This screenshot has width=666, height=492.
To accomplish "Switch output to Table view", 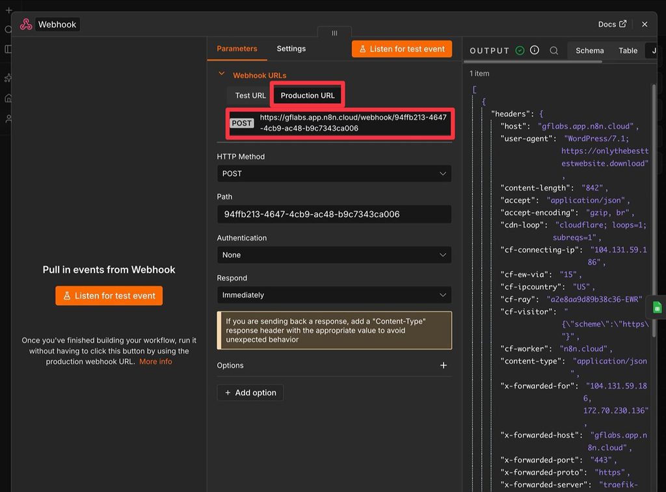I will point(628,51).
